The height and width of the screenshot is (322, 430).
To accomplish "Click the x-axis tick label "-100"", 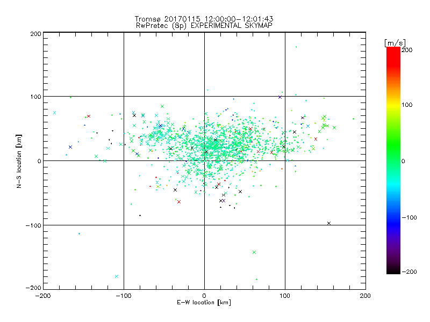I will coord(124,296).
